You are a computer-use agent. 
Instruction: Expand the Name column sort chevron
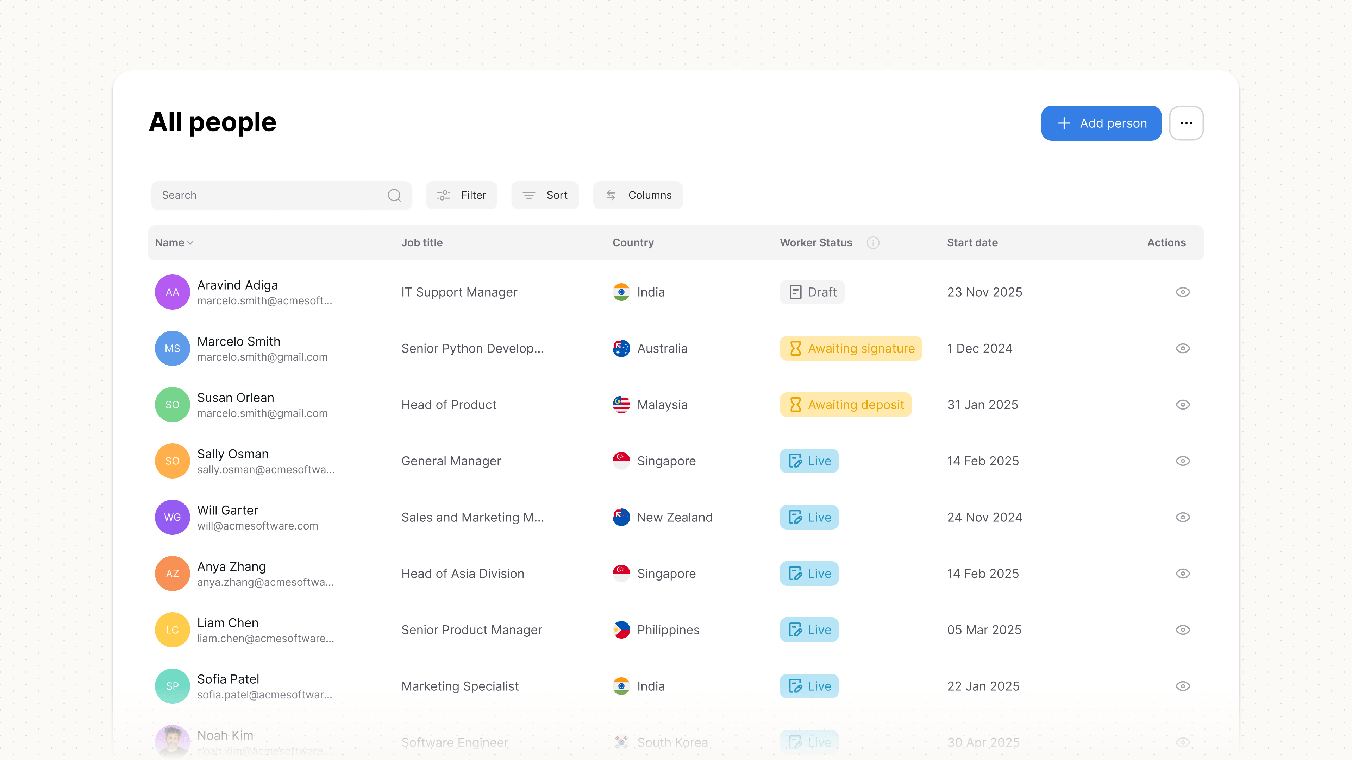(190, 243)
